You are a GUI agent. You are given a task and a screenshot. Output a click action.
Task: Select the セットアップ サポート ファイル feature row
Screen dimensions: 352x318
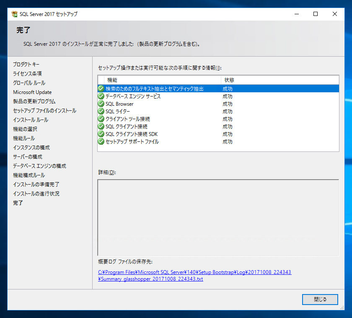(218, 141)
